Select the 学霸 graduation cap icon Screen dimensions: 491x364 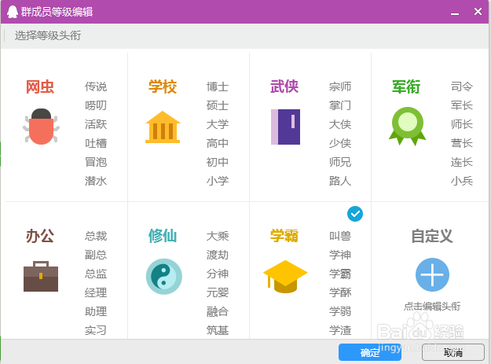[285, 277]
